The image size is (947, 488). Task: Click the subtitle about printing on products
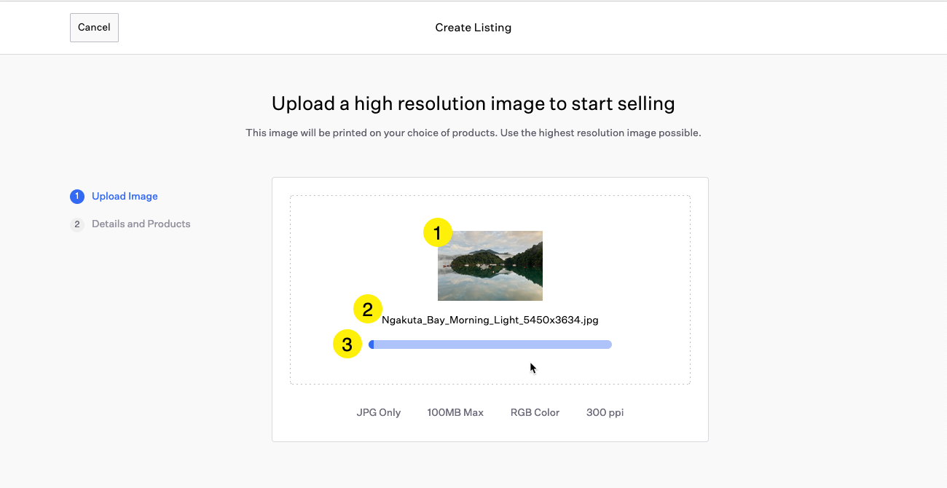click(x=473, y=133)
